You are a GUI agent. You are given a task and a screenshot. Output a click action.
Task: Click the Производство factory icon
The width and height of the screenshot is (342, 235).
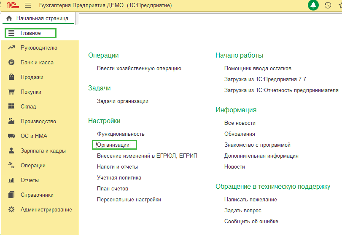[x=11, y=121]
